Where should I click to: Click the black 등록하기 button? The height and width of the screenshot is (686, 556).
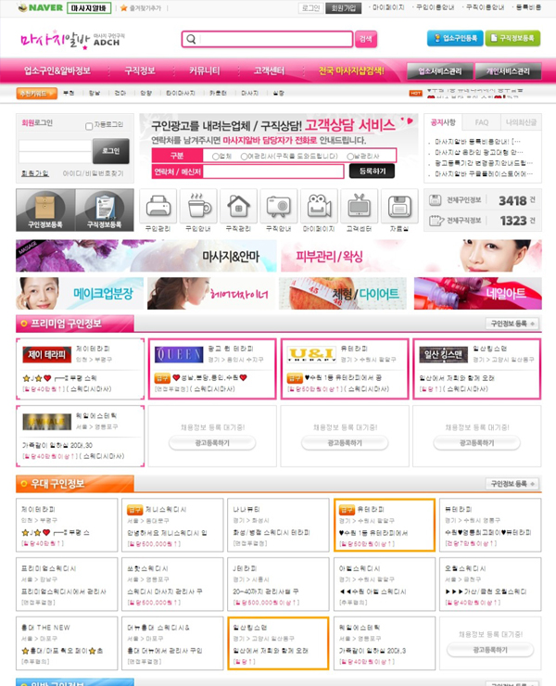point(372,171)
